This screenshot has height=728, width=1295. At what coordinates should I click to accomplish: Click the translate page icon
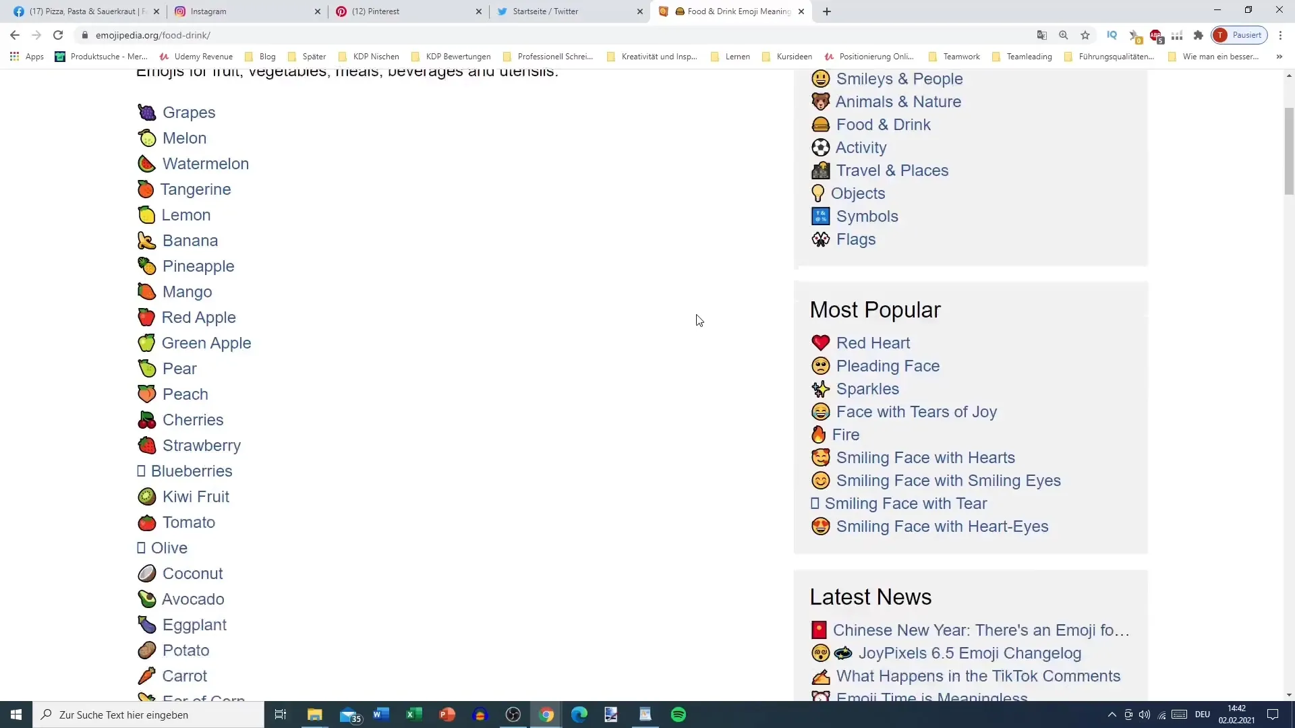coord(1042,35)
